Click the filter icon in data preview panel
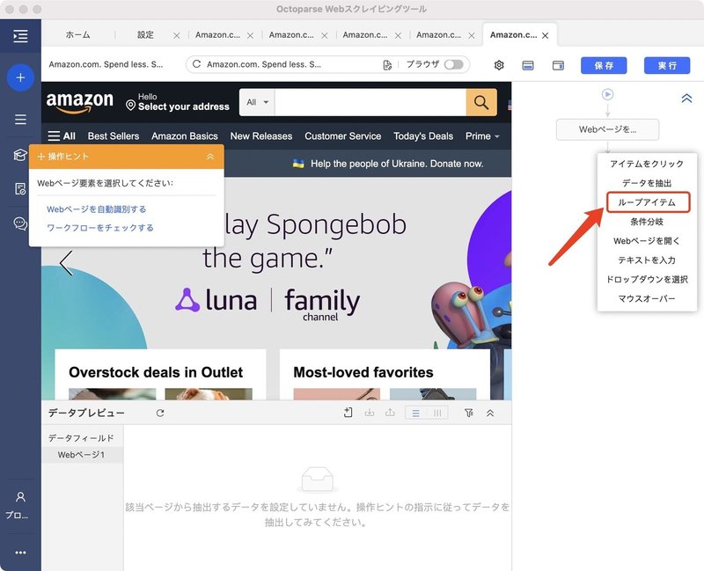Image resolution: width=704 pixels, height=571 pixels. click(x=470, y=413)
